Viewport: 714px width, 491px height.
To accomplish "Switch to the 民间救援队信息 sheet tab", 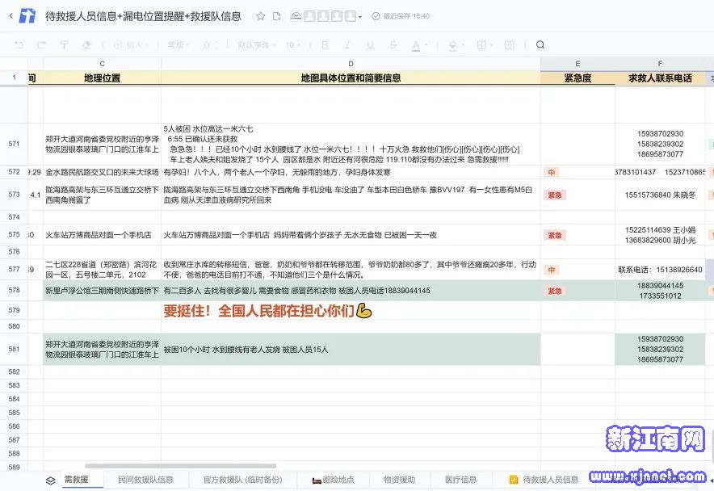I will tap(145, 480).
